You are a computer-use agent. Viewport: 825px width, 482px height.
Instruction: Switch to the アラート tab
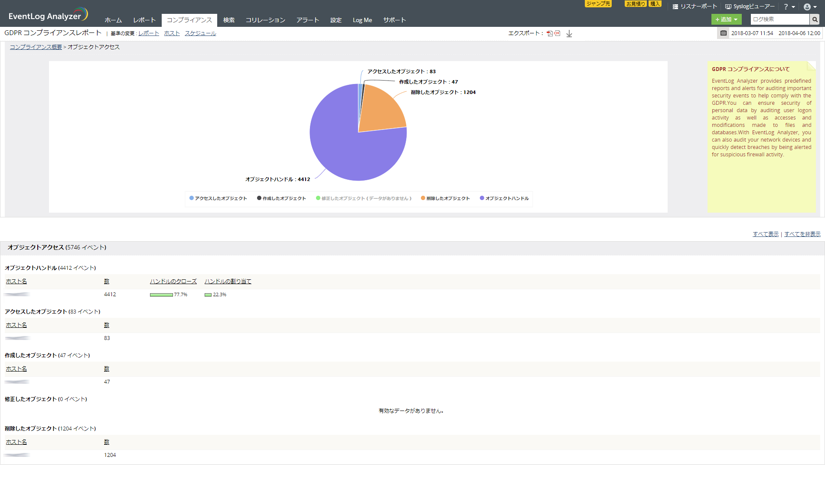coord(308,20)
